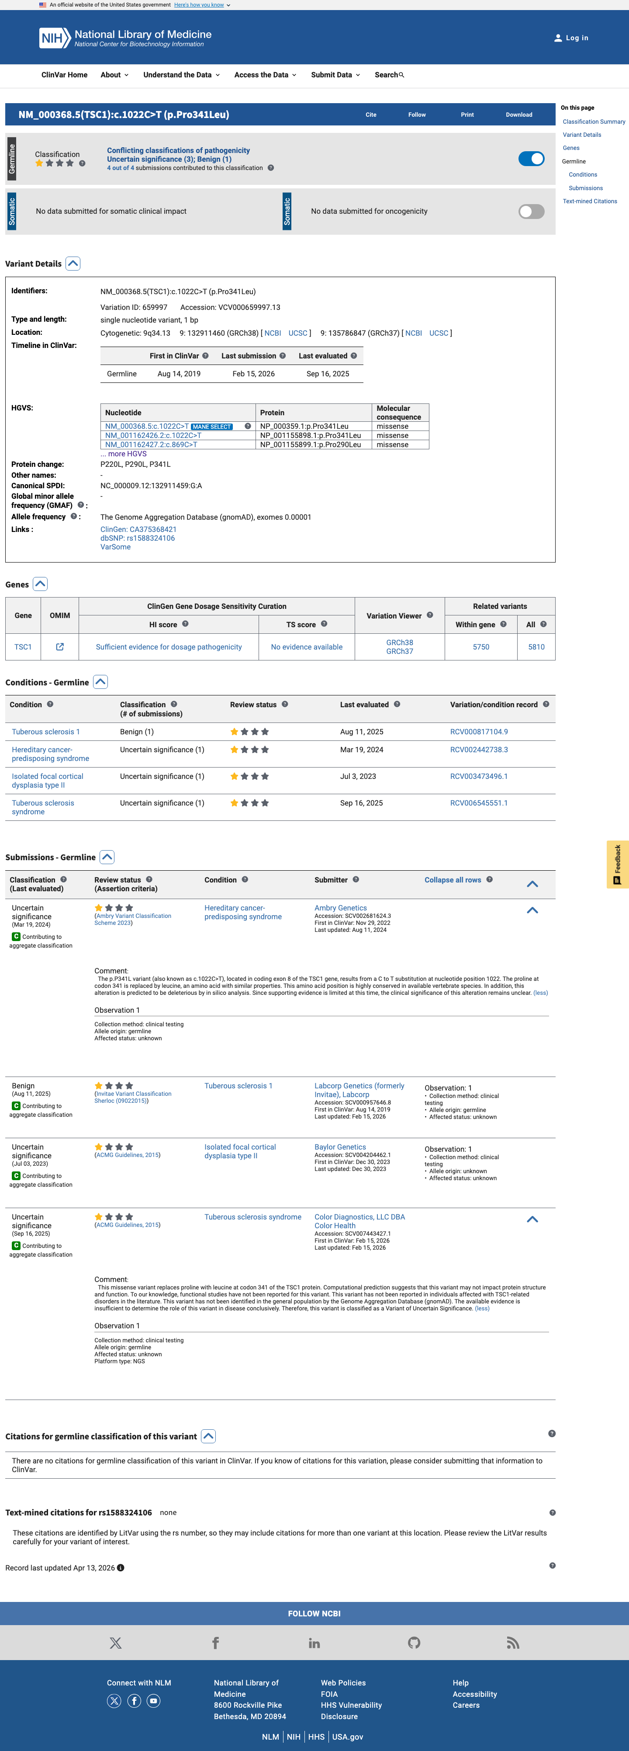The width and height of the screenshot is (629, 1751).
Task: Click help icon next to First in ClinVar
Action: tap(205, 355)
